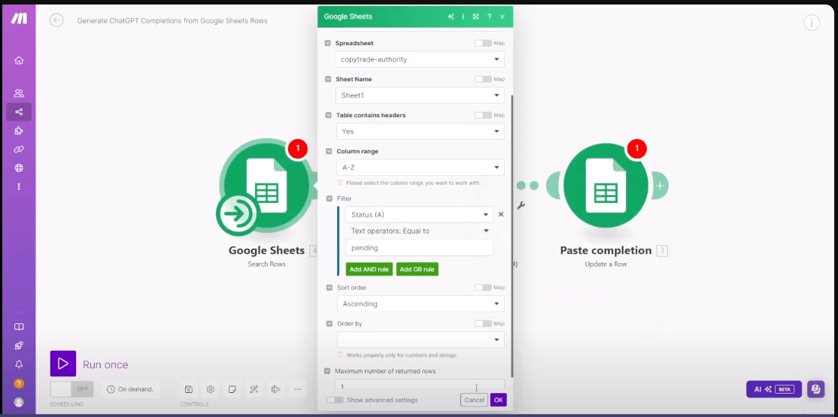Click the Notes icon in controls
The height and width of the screenshot is (417, 838).
pyautogui.click(x=232, y=389)
